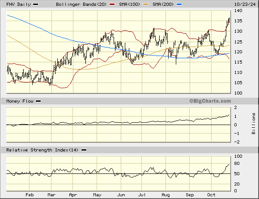The height and width of the screenshot is (199, 259).
Task: Click the May month label
Action: (97, 195)
